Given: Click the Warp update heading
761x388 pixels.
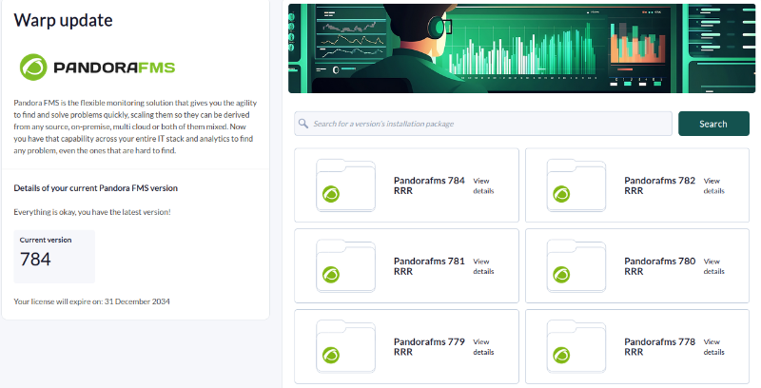Looking at the screenshot, I should 63,20.
